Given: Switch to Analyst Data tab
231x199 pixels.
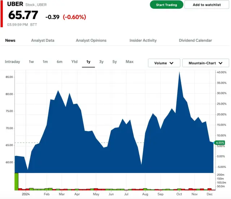Looking at the screenshot, I should tap(43, 41).
